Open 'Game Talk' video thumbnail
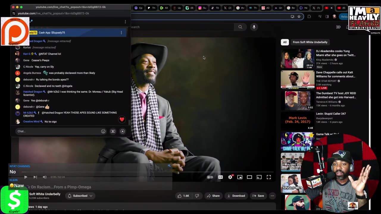 297,141
